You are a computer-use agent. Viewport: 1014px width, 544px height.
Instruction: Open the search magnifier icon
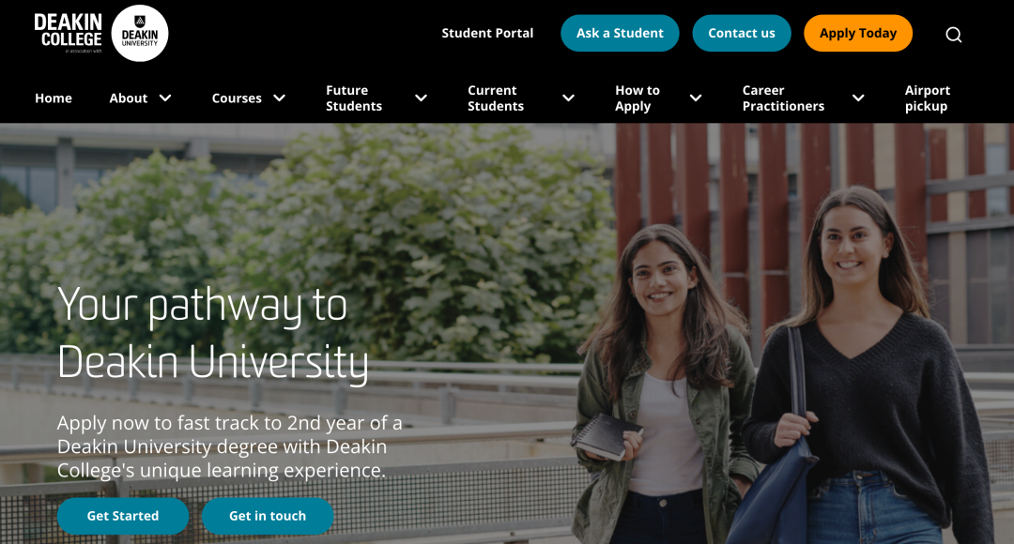tap(953, 35)
